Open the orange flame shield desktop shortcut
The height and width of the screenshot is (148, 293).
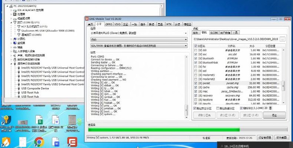click(x=6, y=142)
